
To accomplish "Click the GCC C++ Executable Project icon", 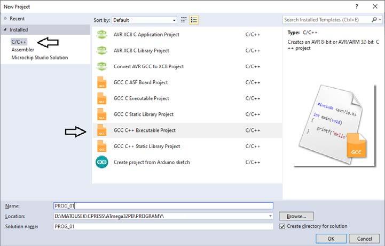I will 101,130.
